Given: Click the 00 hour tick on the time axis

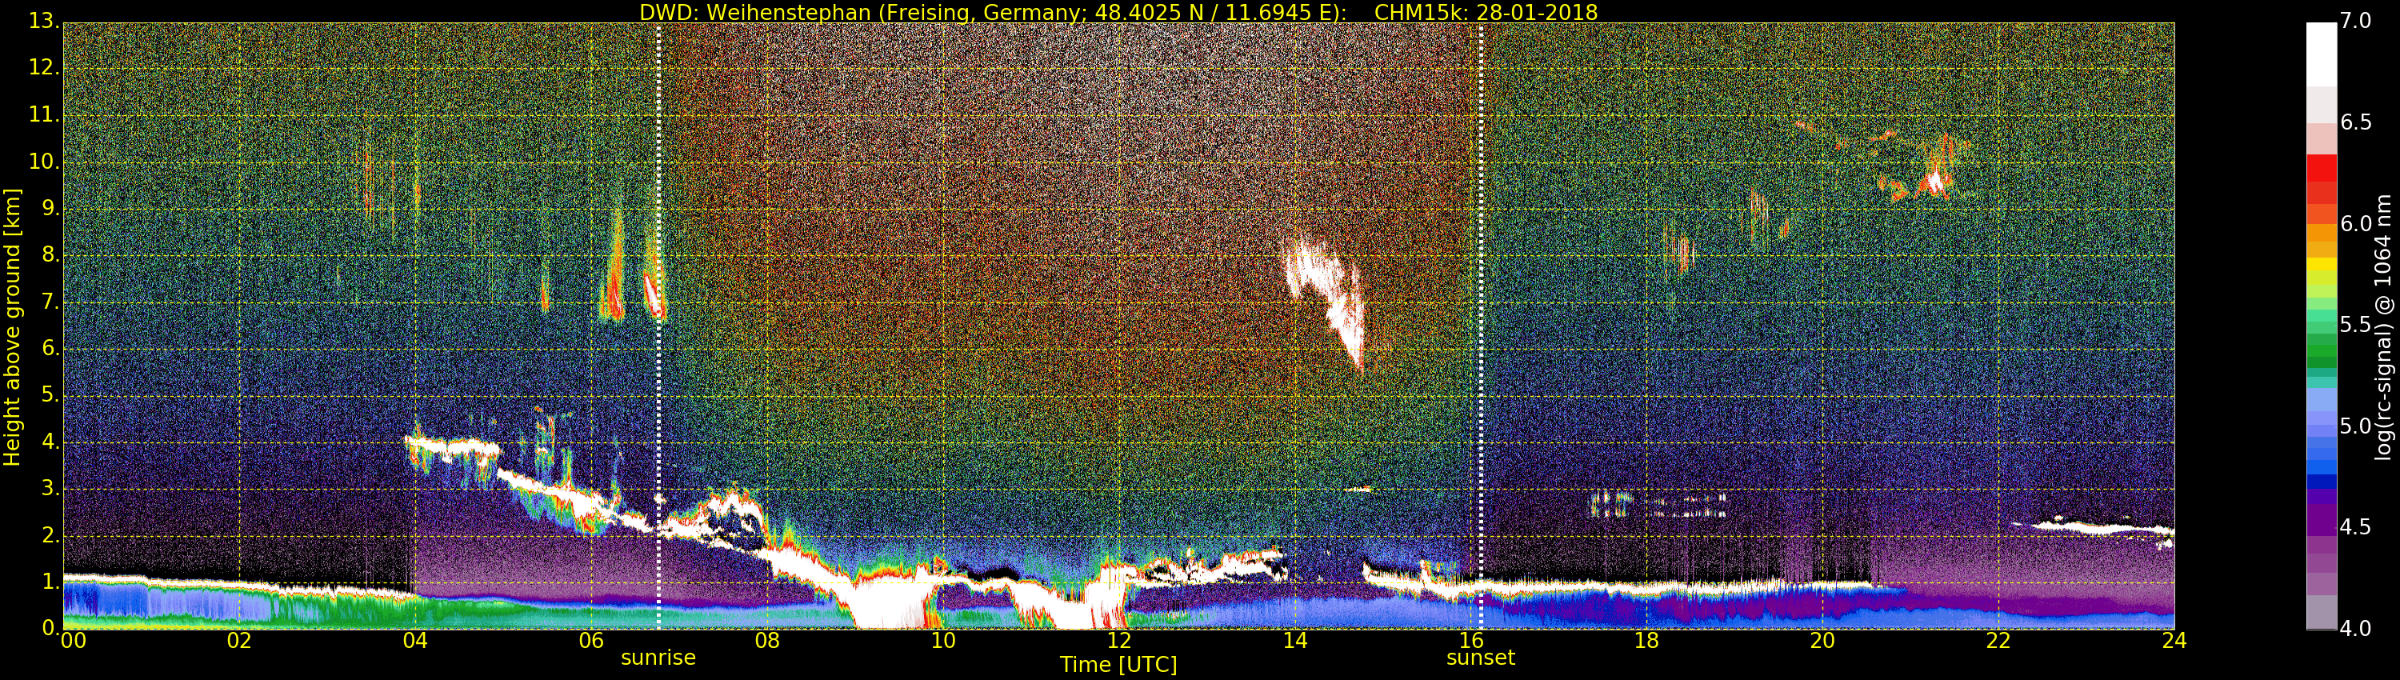Looking at the screenshot, I should [x=73, y=641].
